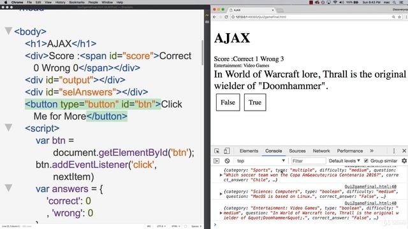408x229 pixels.
Task: Open the UTF-8 encoding dropdown in the editor
Action: tap(161, 226)
